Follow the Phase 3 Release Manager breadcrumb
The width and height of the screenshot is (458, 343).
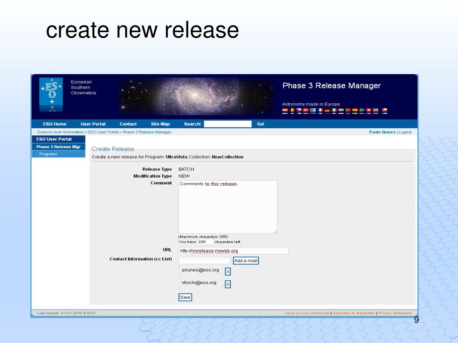pyautogui.click(x=147, y=132)
